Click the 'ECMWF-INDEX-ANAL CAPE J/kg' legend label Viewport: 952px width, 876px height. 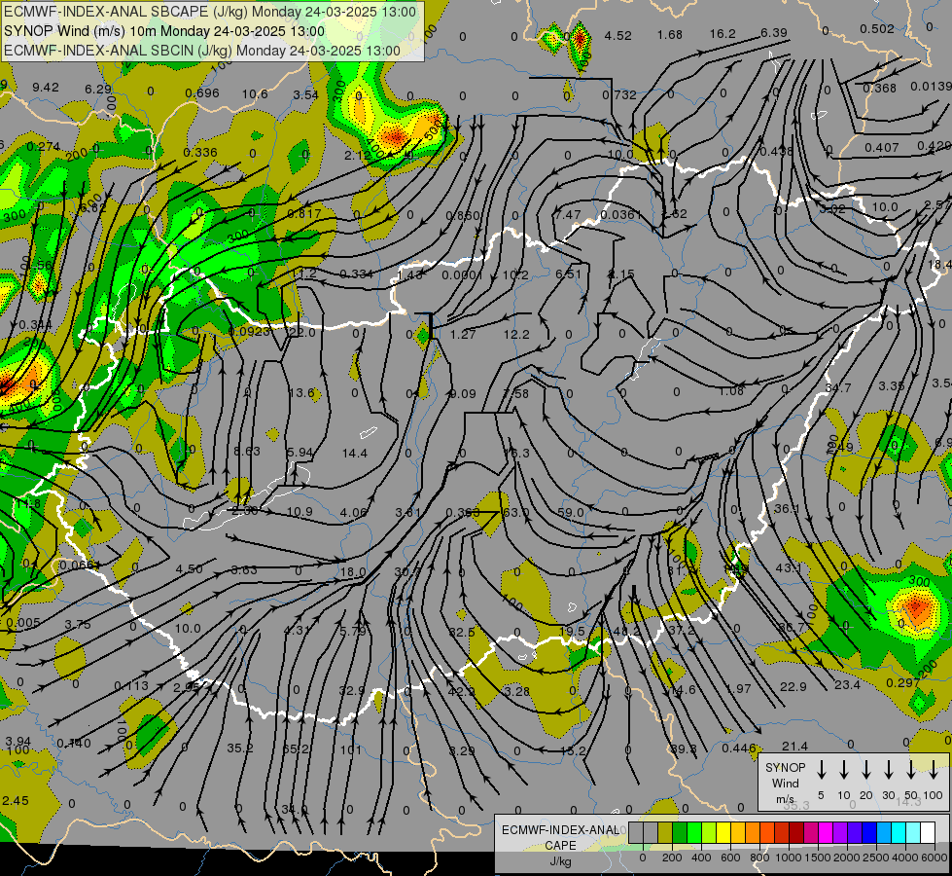pyautogui.click(x=560, y=846)
